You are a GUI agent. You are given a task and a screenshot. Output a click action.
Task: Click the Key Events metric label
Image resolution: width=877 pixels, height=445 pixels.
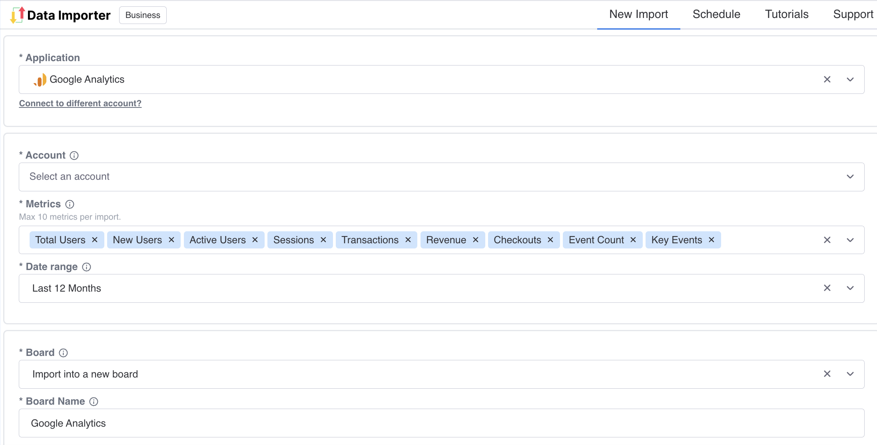[x=677, y=240]
